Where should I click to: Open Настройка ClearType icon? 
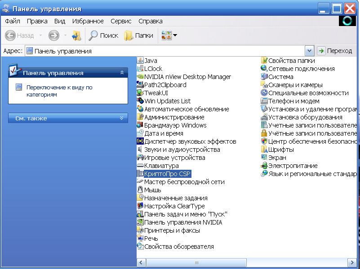pyautogui.click(x=140, y=206)
